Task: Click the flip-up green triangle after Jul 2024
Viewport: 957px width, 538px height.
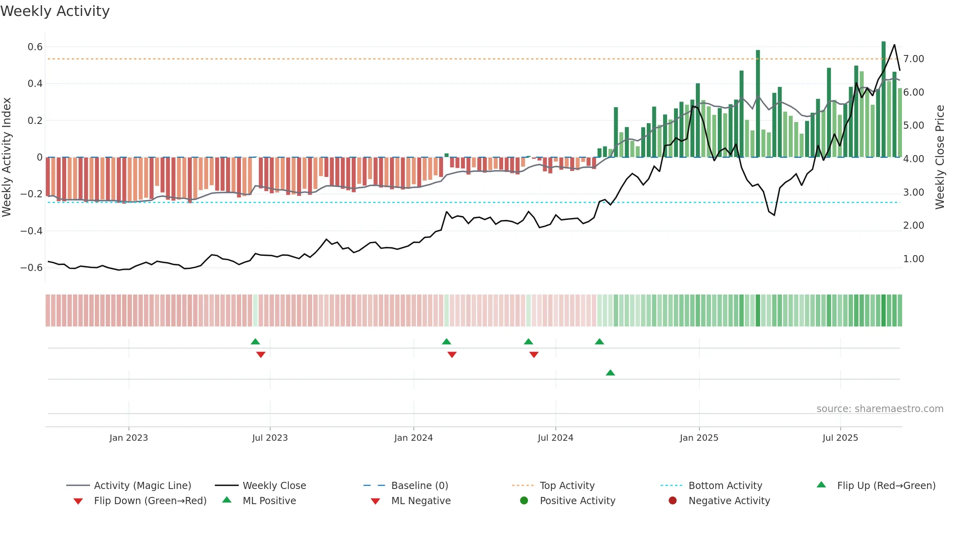Action: tap(599, 342)
